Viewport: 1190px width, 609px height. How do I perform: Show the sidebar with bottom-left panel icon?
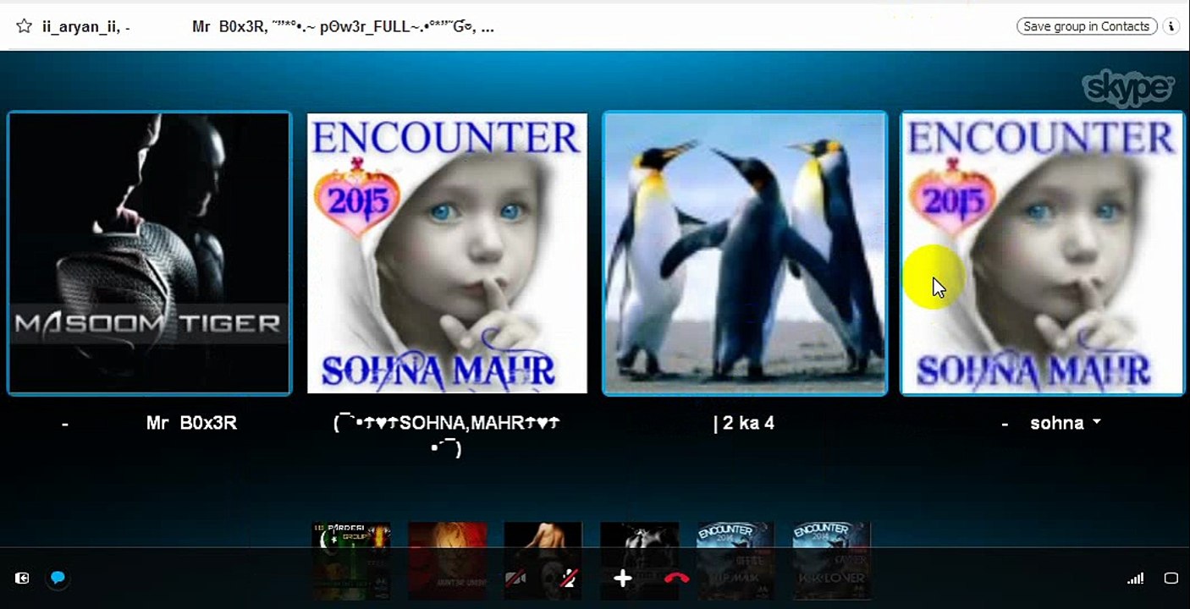[22, 578]
